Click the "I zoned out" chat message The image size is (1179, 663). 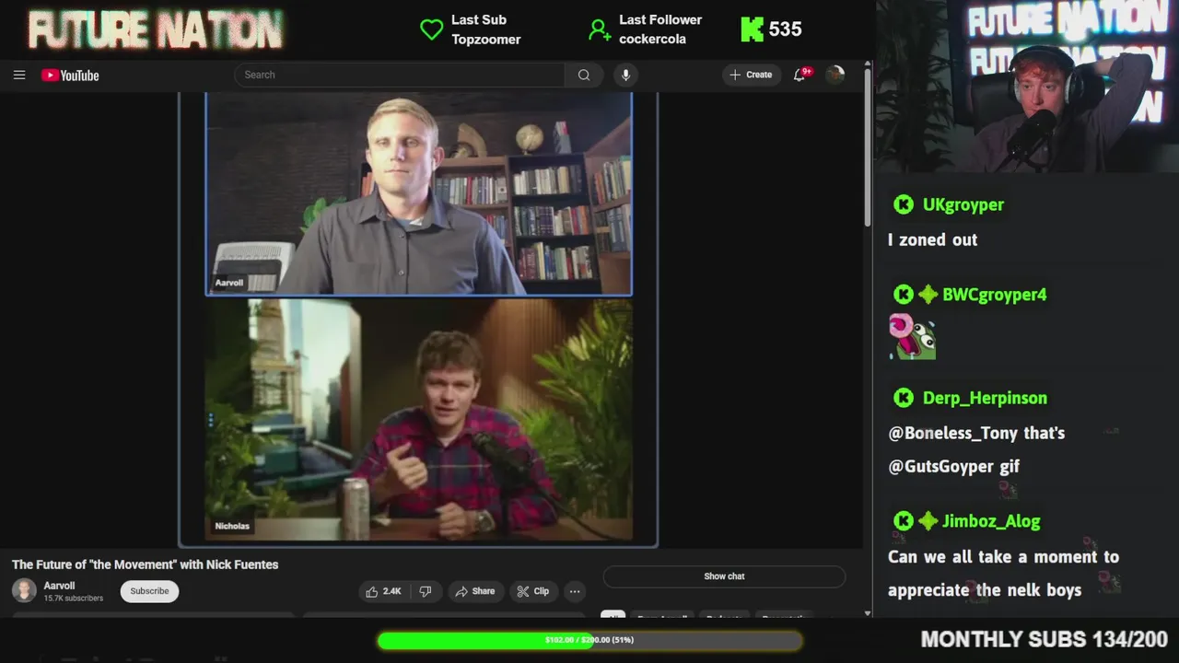(932, 239)
